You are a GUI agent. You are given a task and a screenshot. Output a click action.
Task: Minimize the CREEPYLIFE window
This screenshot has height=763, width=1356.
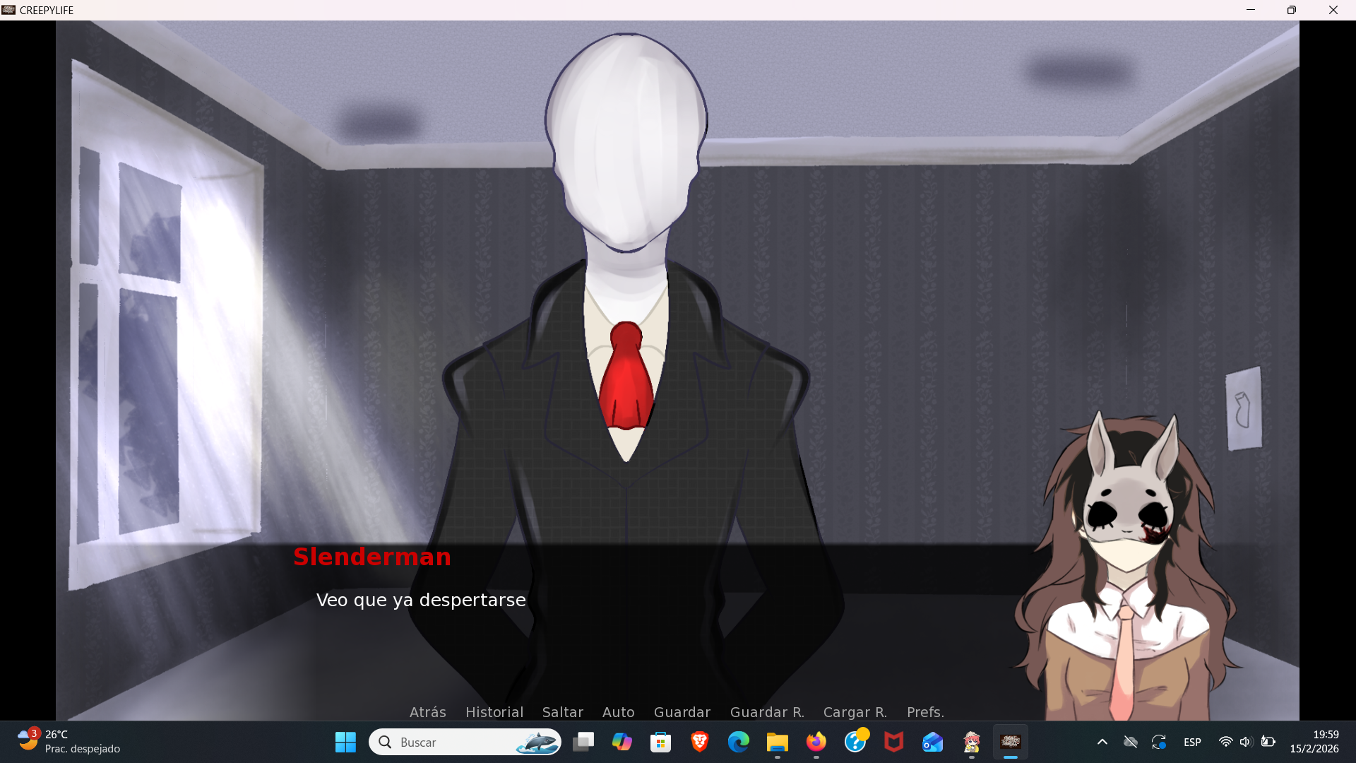click(x=1251, y=10)
